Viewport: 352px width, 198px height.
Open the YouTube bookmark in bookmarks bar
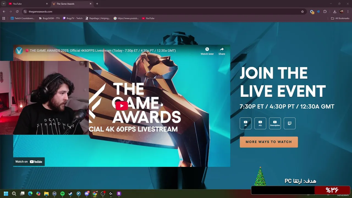(x=148, y=18)
